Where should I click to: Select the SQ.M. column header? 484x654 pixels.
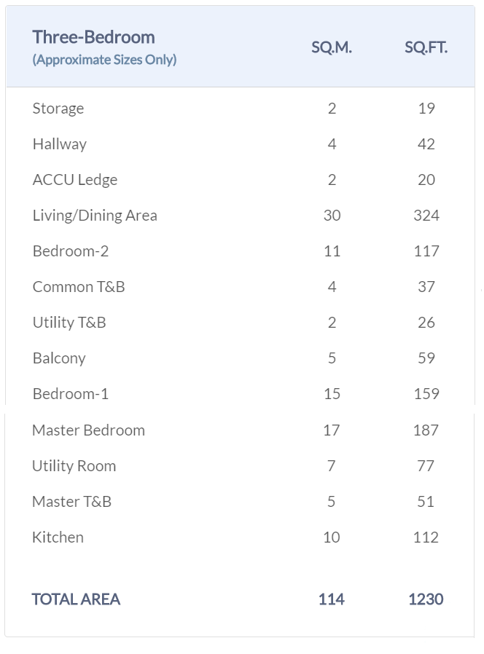[332, 47]
